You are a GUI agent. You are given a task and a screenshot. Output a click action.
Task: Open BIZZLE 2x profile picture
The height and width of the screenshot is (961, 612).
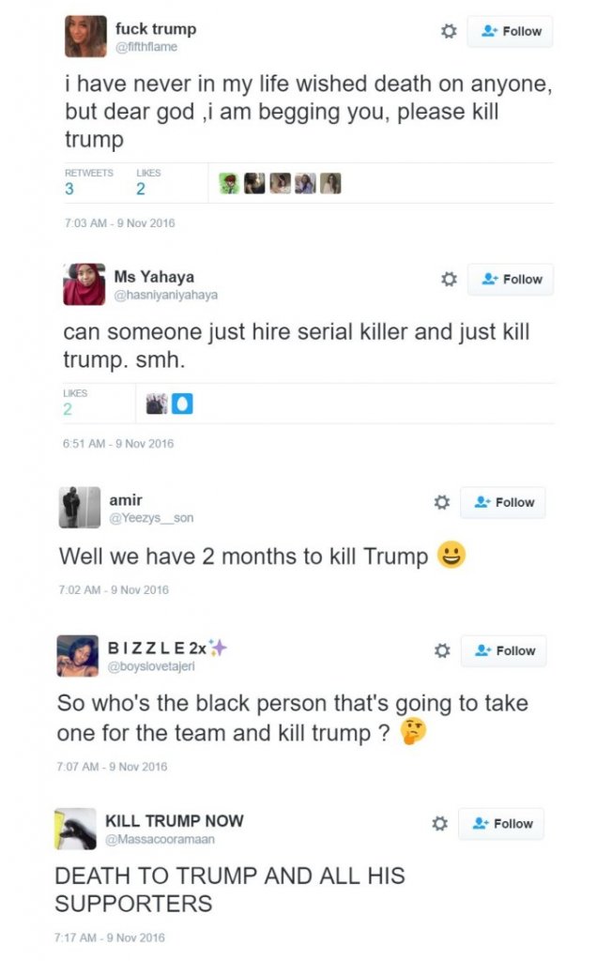point(77,656)
